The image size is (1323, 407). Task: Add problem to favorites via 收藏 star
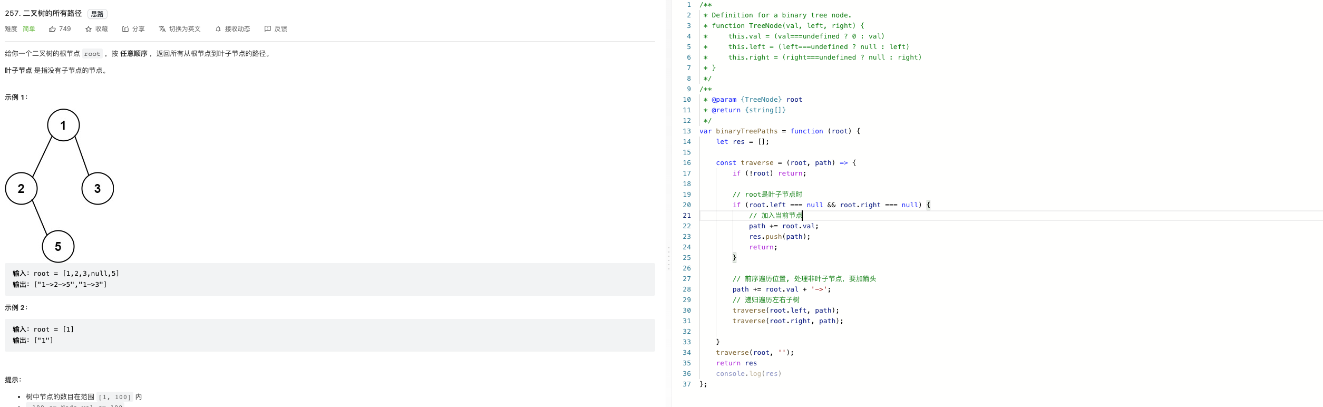click(96, 29)
